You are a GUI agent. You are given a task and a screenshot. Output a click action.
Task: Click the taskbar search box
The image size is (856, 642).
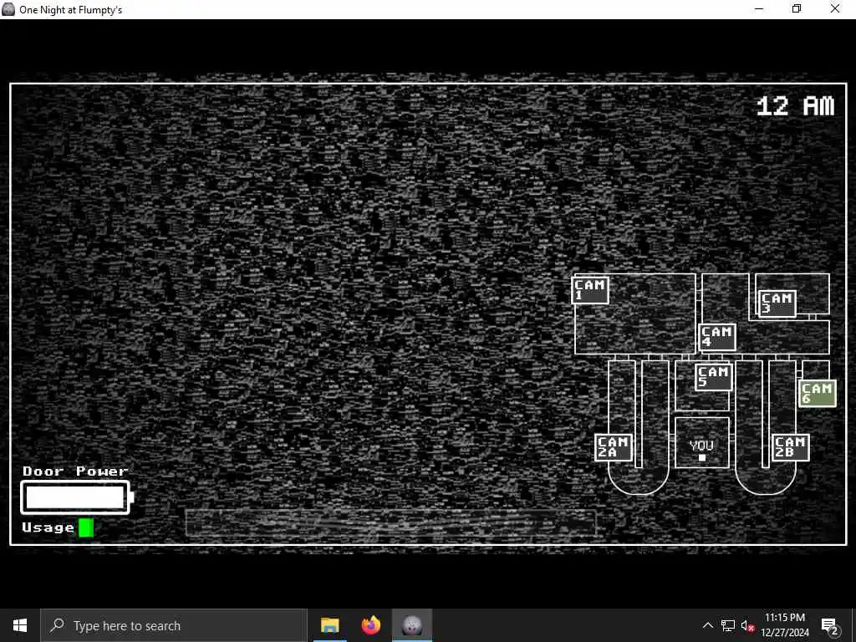click(x=174, y=625)
